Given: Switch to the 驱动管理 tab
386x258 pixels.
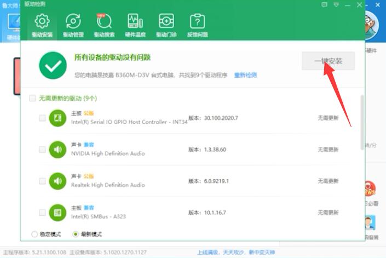Looking at the screenshot, I should (73, 26).
